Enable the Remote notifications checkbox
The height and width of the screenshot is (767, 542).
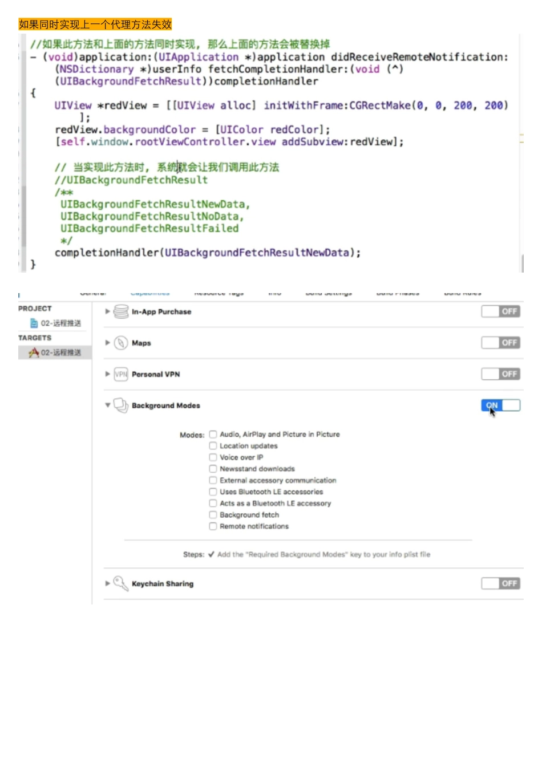(x=213, y=526)
